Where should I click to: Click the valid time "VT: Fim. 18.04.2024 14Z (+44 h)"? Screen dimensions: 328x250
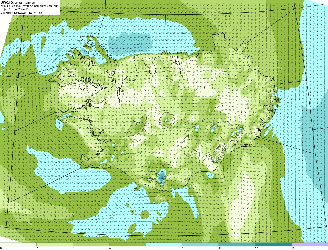pyautogui.click(x=21, y=12)
